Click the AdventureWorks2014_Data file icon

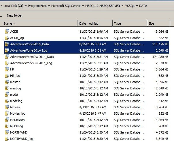coord(7,44)
